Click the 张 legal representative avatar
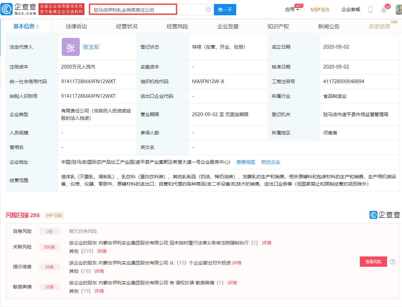Screen dimensions: 402x307 point(71,47)
